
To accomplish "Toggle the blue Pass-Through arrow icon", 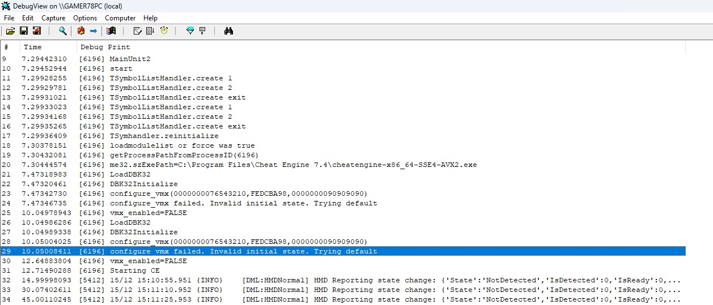I will (x=94, y=31).
